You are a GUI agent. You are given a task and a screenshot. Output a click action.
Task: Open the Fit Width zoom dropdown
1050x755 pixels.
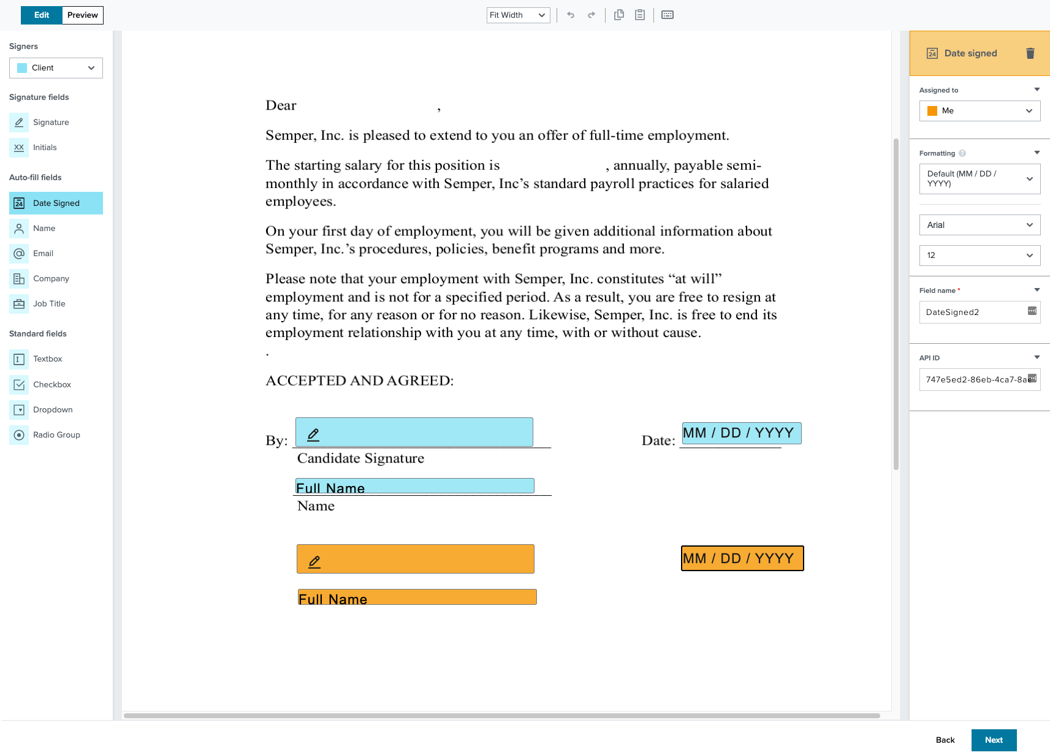coord(518,15)
